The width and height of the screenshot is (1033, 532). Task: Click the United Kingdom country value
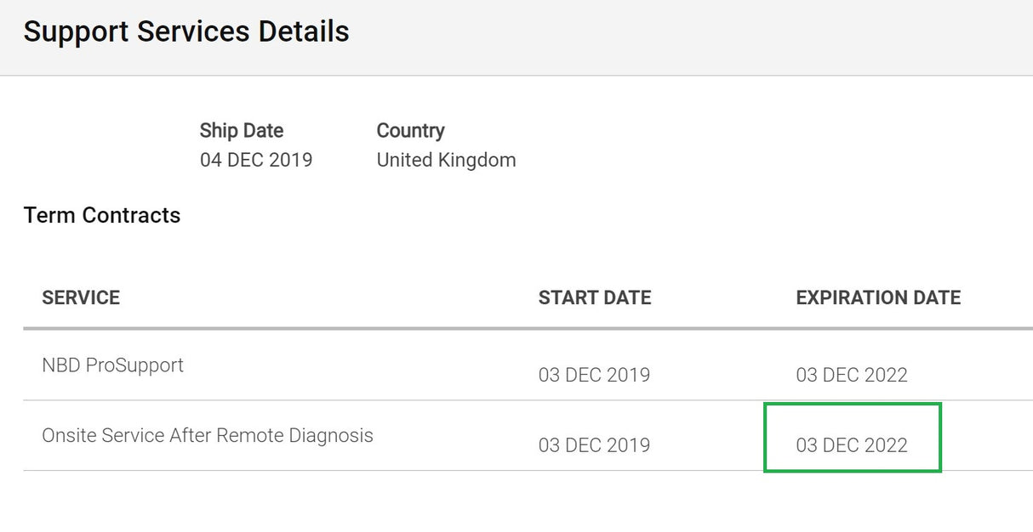click(x=446, y=160)
